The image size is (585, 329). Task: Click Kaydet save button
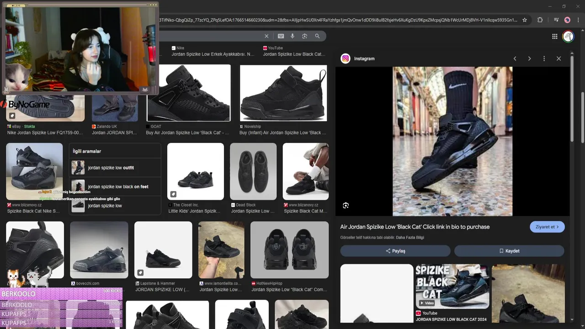point(509,251)
